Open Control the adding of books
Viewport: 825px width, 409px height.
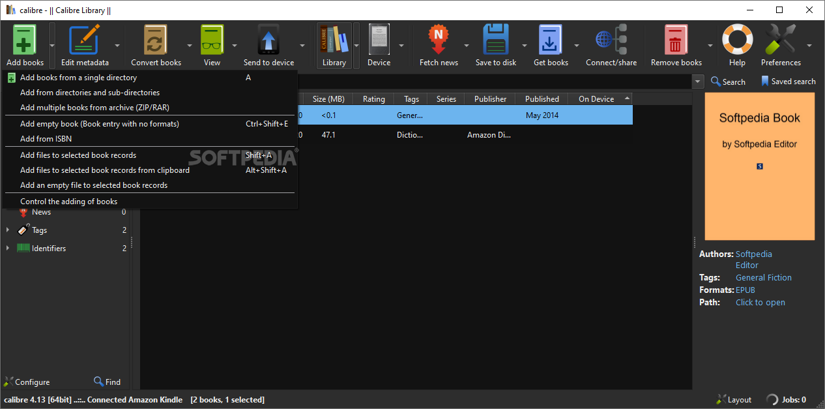click(x=150, y=202)
